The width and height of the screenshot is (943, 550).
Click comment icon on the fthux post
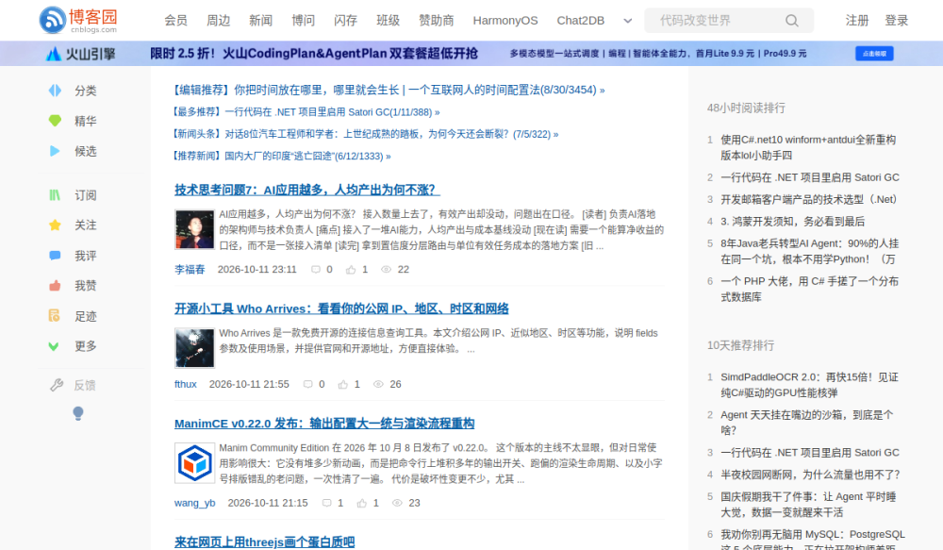click(x=308, y=384)
